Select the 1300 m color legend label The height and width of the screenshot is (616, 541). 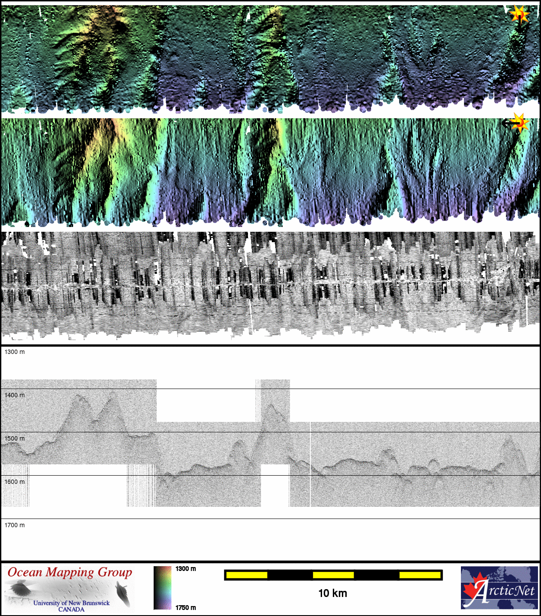click(186, 569)
